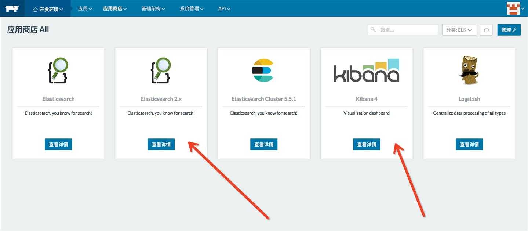Screen dimensions: 528x231
Task: Click the Elasticsearch 2.x magnifier logo
Action: pos(161,71)
